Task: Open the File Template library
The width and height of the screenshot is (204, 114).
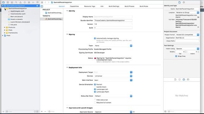Action: coord(175,79)
